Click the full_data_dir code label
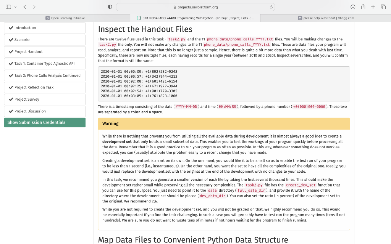 click(251, 191)
